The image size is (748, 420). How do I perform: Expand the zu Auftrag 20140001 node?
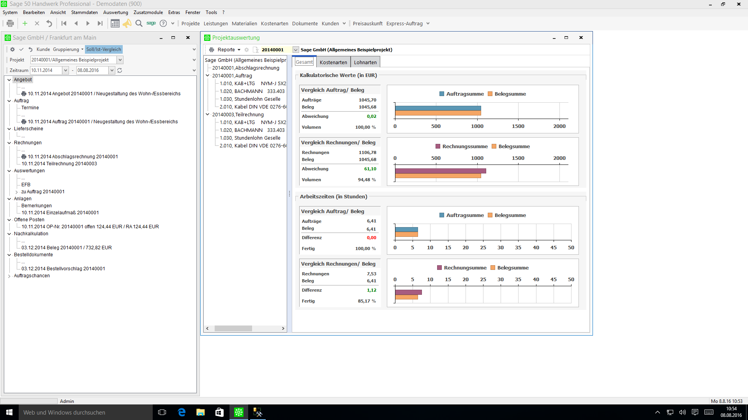[16, 192]
